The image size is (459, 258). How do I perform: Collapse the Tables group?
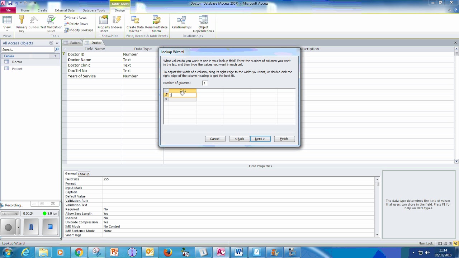55,56
